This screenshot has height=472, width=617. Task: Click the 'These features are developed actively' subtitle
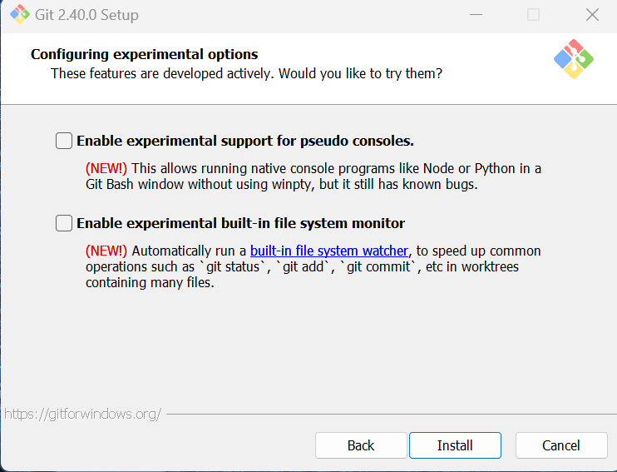coord(246,74)
